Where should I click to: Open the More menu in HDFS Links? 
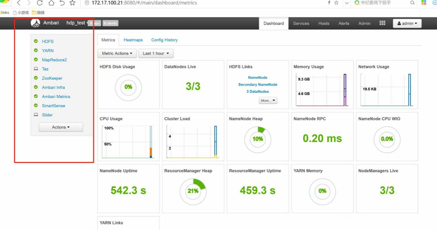tap(268, 100)
